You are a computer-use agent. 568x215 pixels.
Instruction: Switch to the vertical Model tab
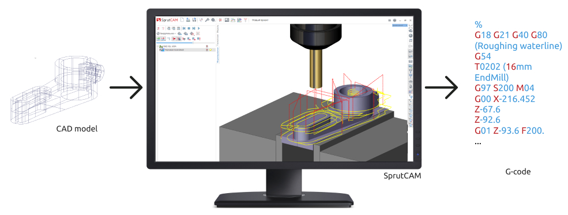(x=218, y=29)
